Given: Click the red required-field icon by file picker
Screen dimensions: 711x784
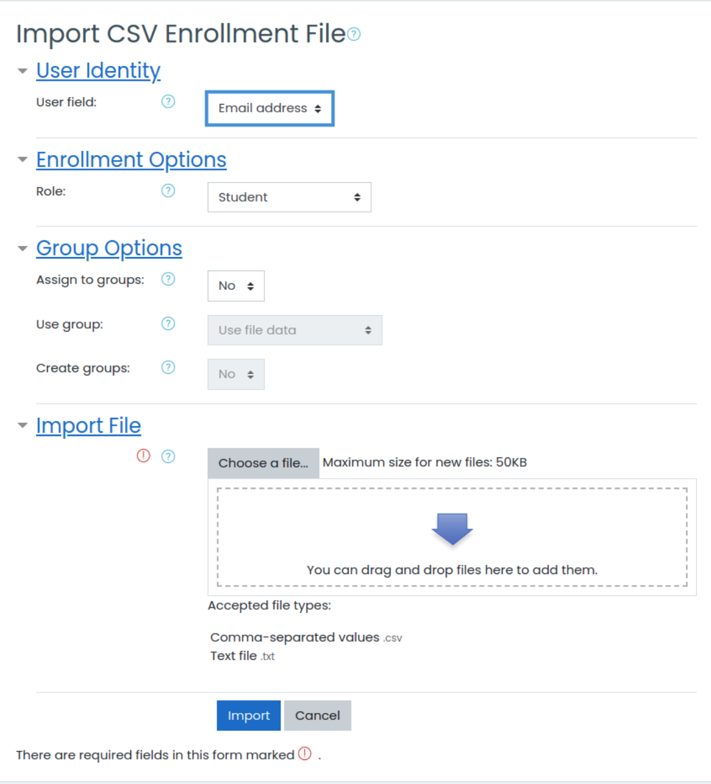Looking at the screenshot, I should [143, 456].
